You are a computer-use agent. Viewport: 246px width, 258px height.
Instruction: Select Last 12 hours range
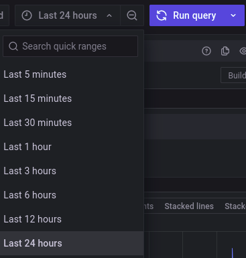[72, 219]
